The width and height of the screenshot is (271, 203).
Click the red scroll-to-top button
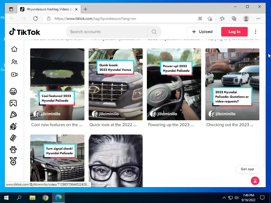(255, 181)
